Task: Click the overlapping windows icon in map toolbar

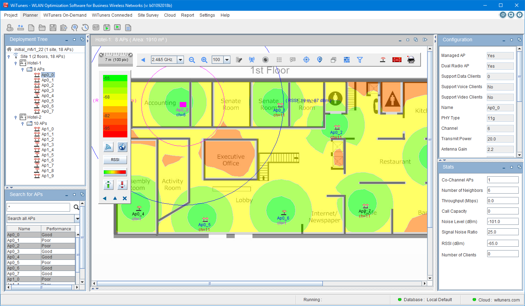Action: point(333,60)
